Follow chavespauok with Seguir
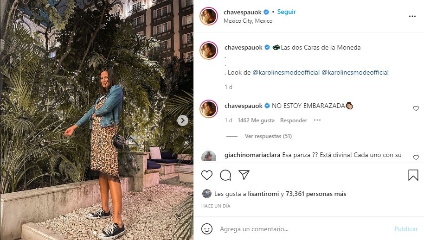Screen dimensions: 424x240 tap(286, 12)
